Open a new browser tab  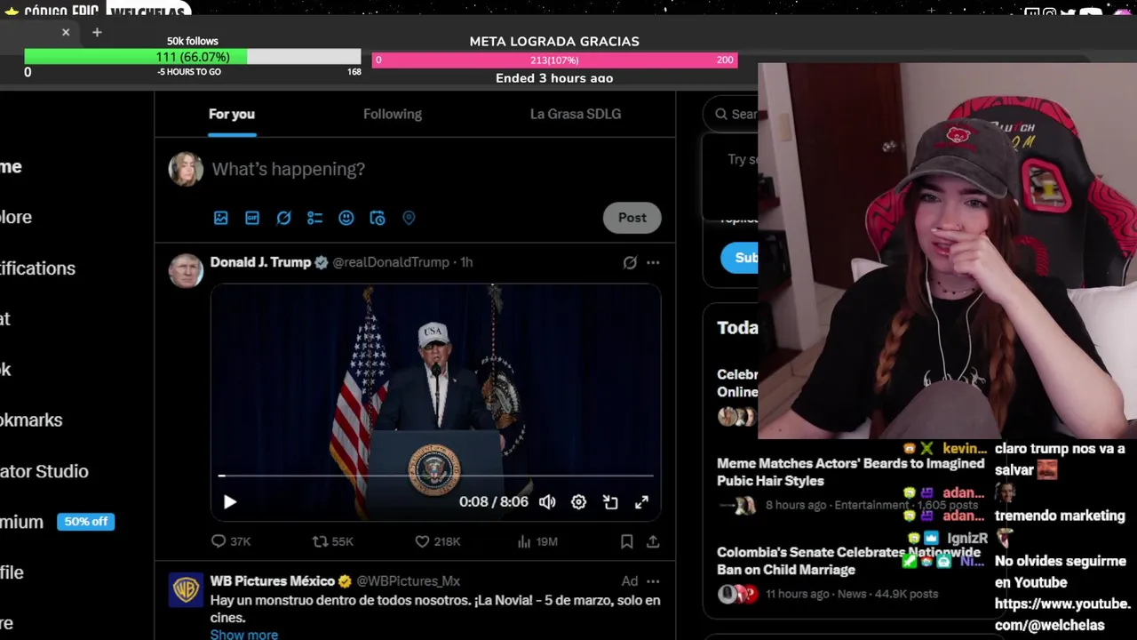click(x=97, y=32)
